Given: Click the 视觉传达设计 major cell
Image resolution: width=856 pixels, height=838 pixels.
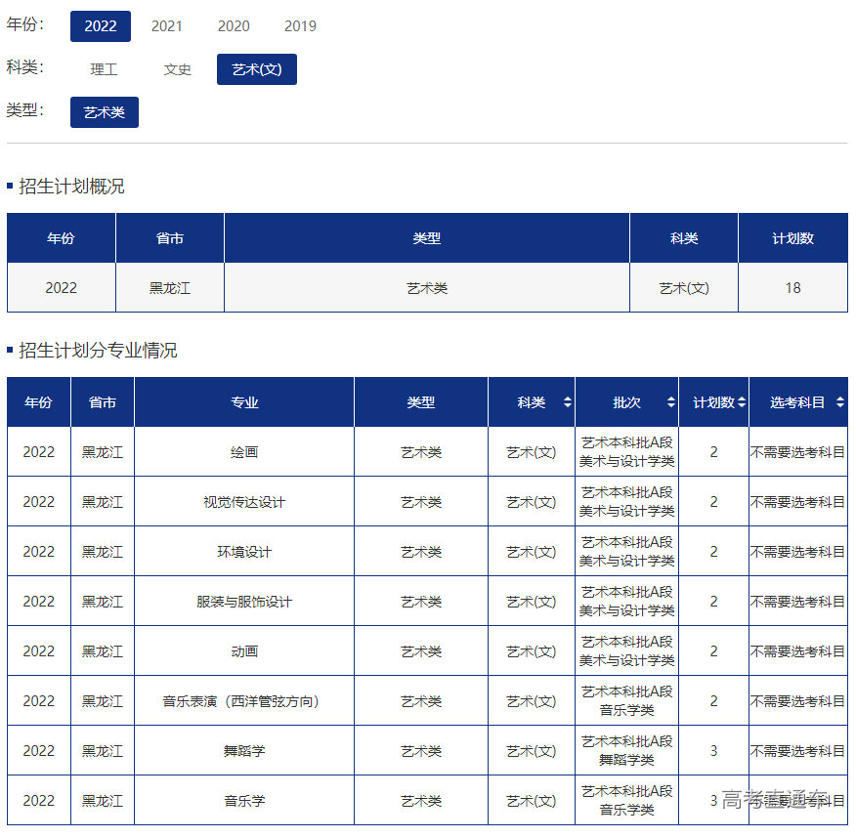Looking at the screenshot, I should click(x=244, y=502).
